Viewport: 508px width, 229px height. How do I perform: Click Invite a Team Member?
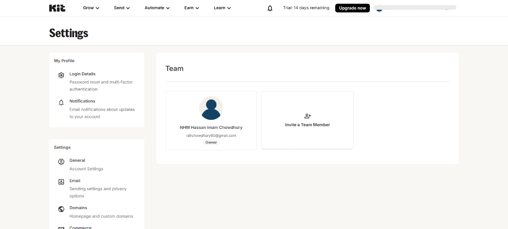pos(307,125)
